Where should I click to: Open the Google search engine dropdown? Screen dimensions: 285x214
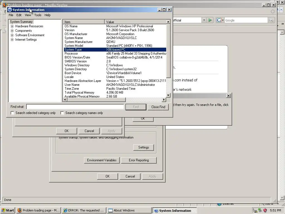click(220, 20)
